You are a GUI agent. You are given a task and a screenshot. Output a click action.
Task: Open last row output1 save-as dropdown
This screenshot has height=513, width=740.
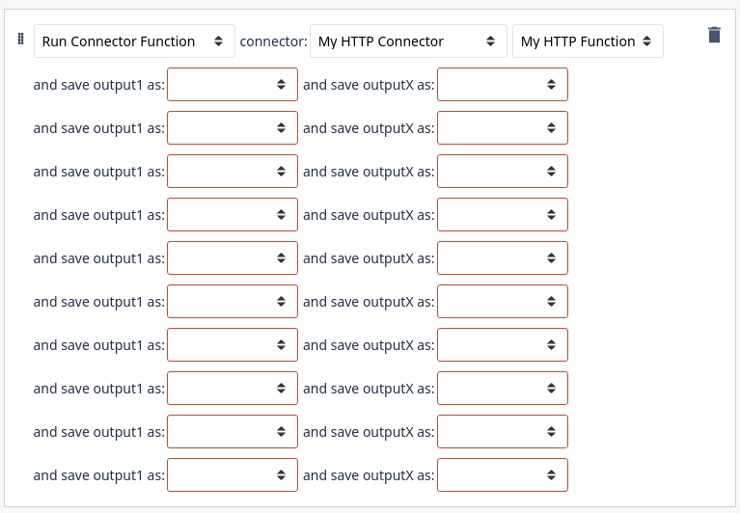point(233,474)
